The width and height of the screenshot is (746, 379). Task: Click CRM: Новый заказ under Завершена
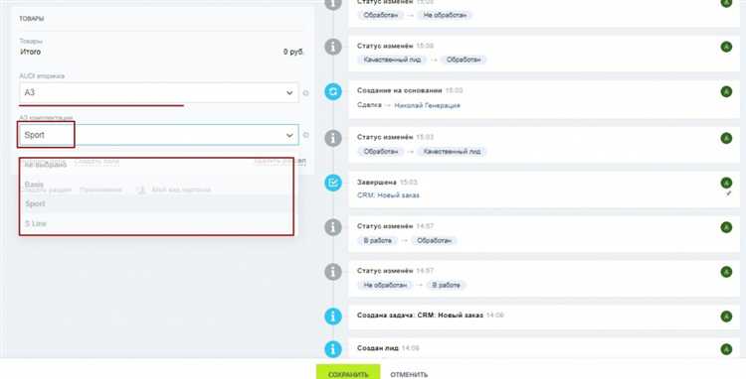pyautogui.click(x=388, y=194)
